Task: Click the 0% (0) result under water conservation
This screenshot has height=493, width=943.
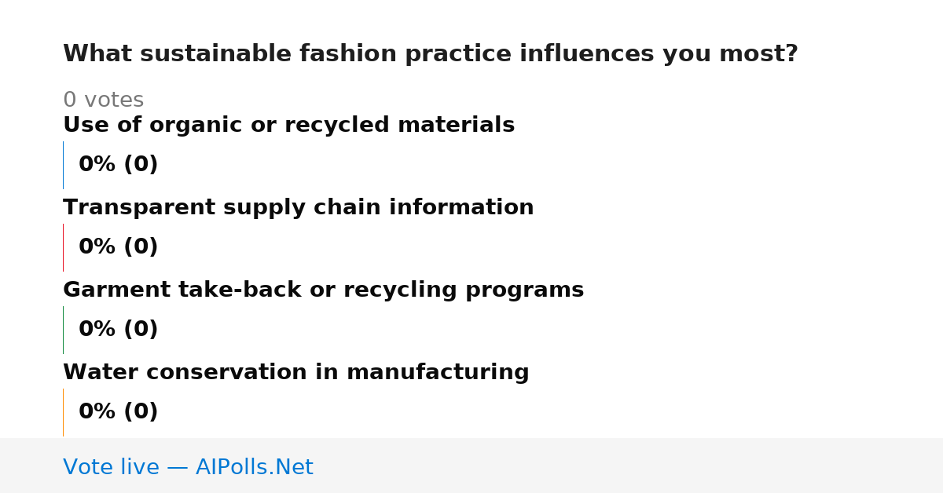Action: (119, 412)
